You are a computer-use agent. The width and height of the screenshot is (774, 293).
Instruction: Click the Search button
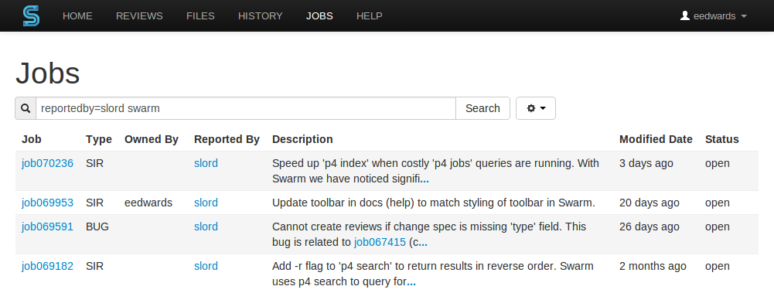pyautogui.click(x=482, y=108)
